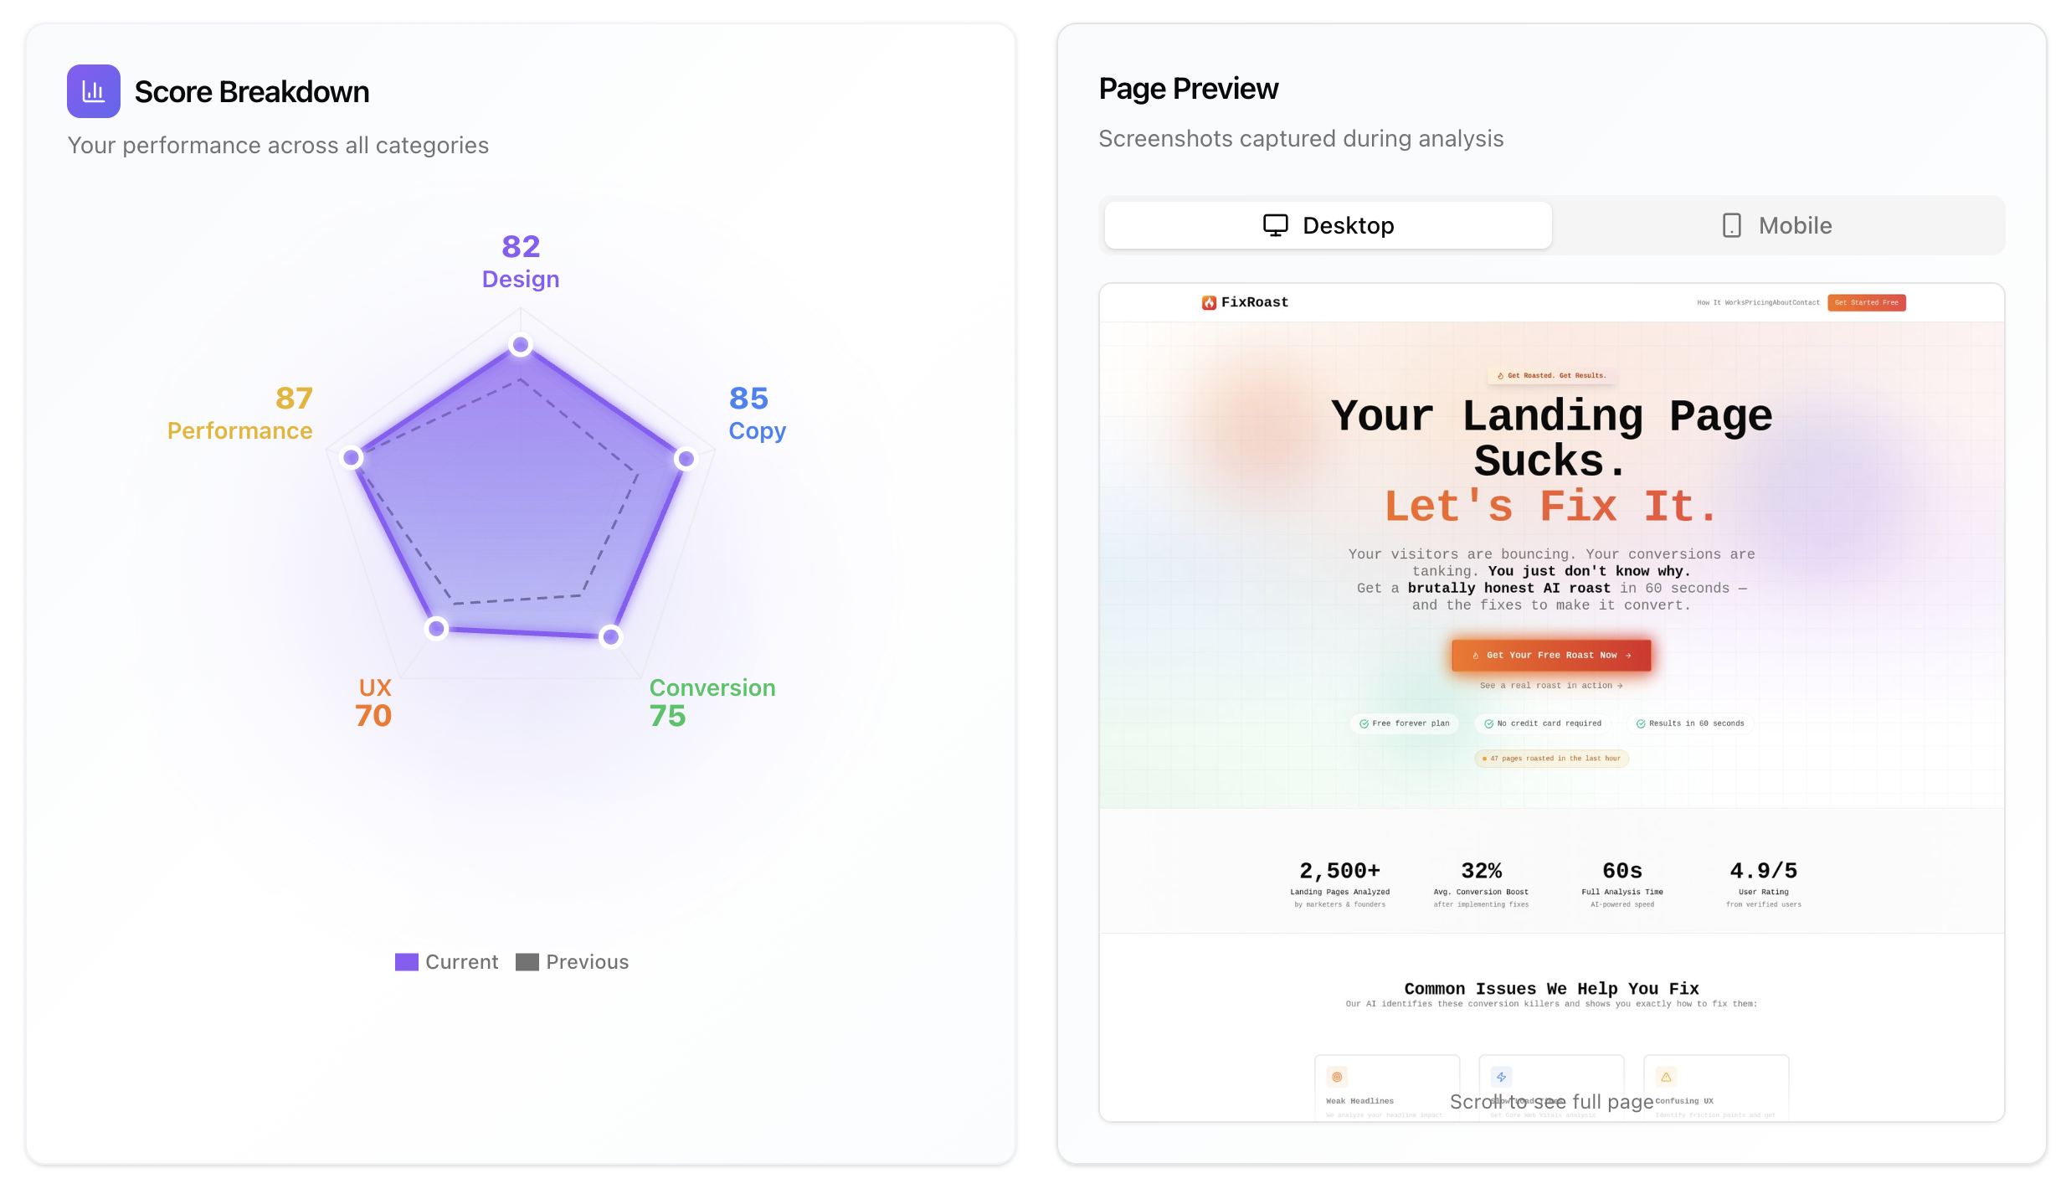Click the desktop monitor icon
This screenshot has height=1189, width=2066.
tap(1275, 225)
